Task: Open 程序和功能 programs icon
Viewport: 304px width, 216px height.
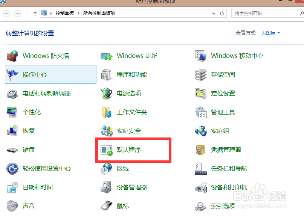Action: (x=106, y=75)
